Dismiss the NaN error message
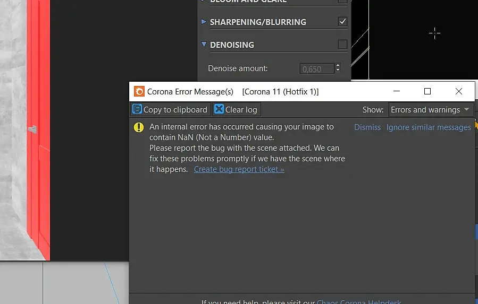The image size is (478, 304). 367,127
